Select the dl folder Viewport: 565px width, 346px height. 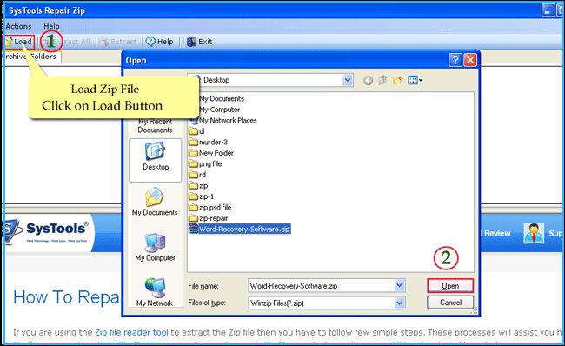click(x=196, y=131)
